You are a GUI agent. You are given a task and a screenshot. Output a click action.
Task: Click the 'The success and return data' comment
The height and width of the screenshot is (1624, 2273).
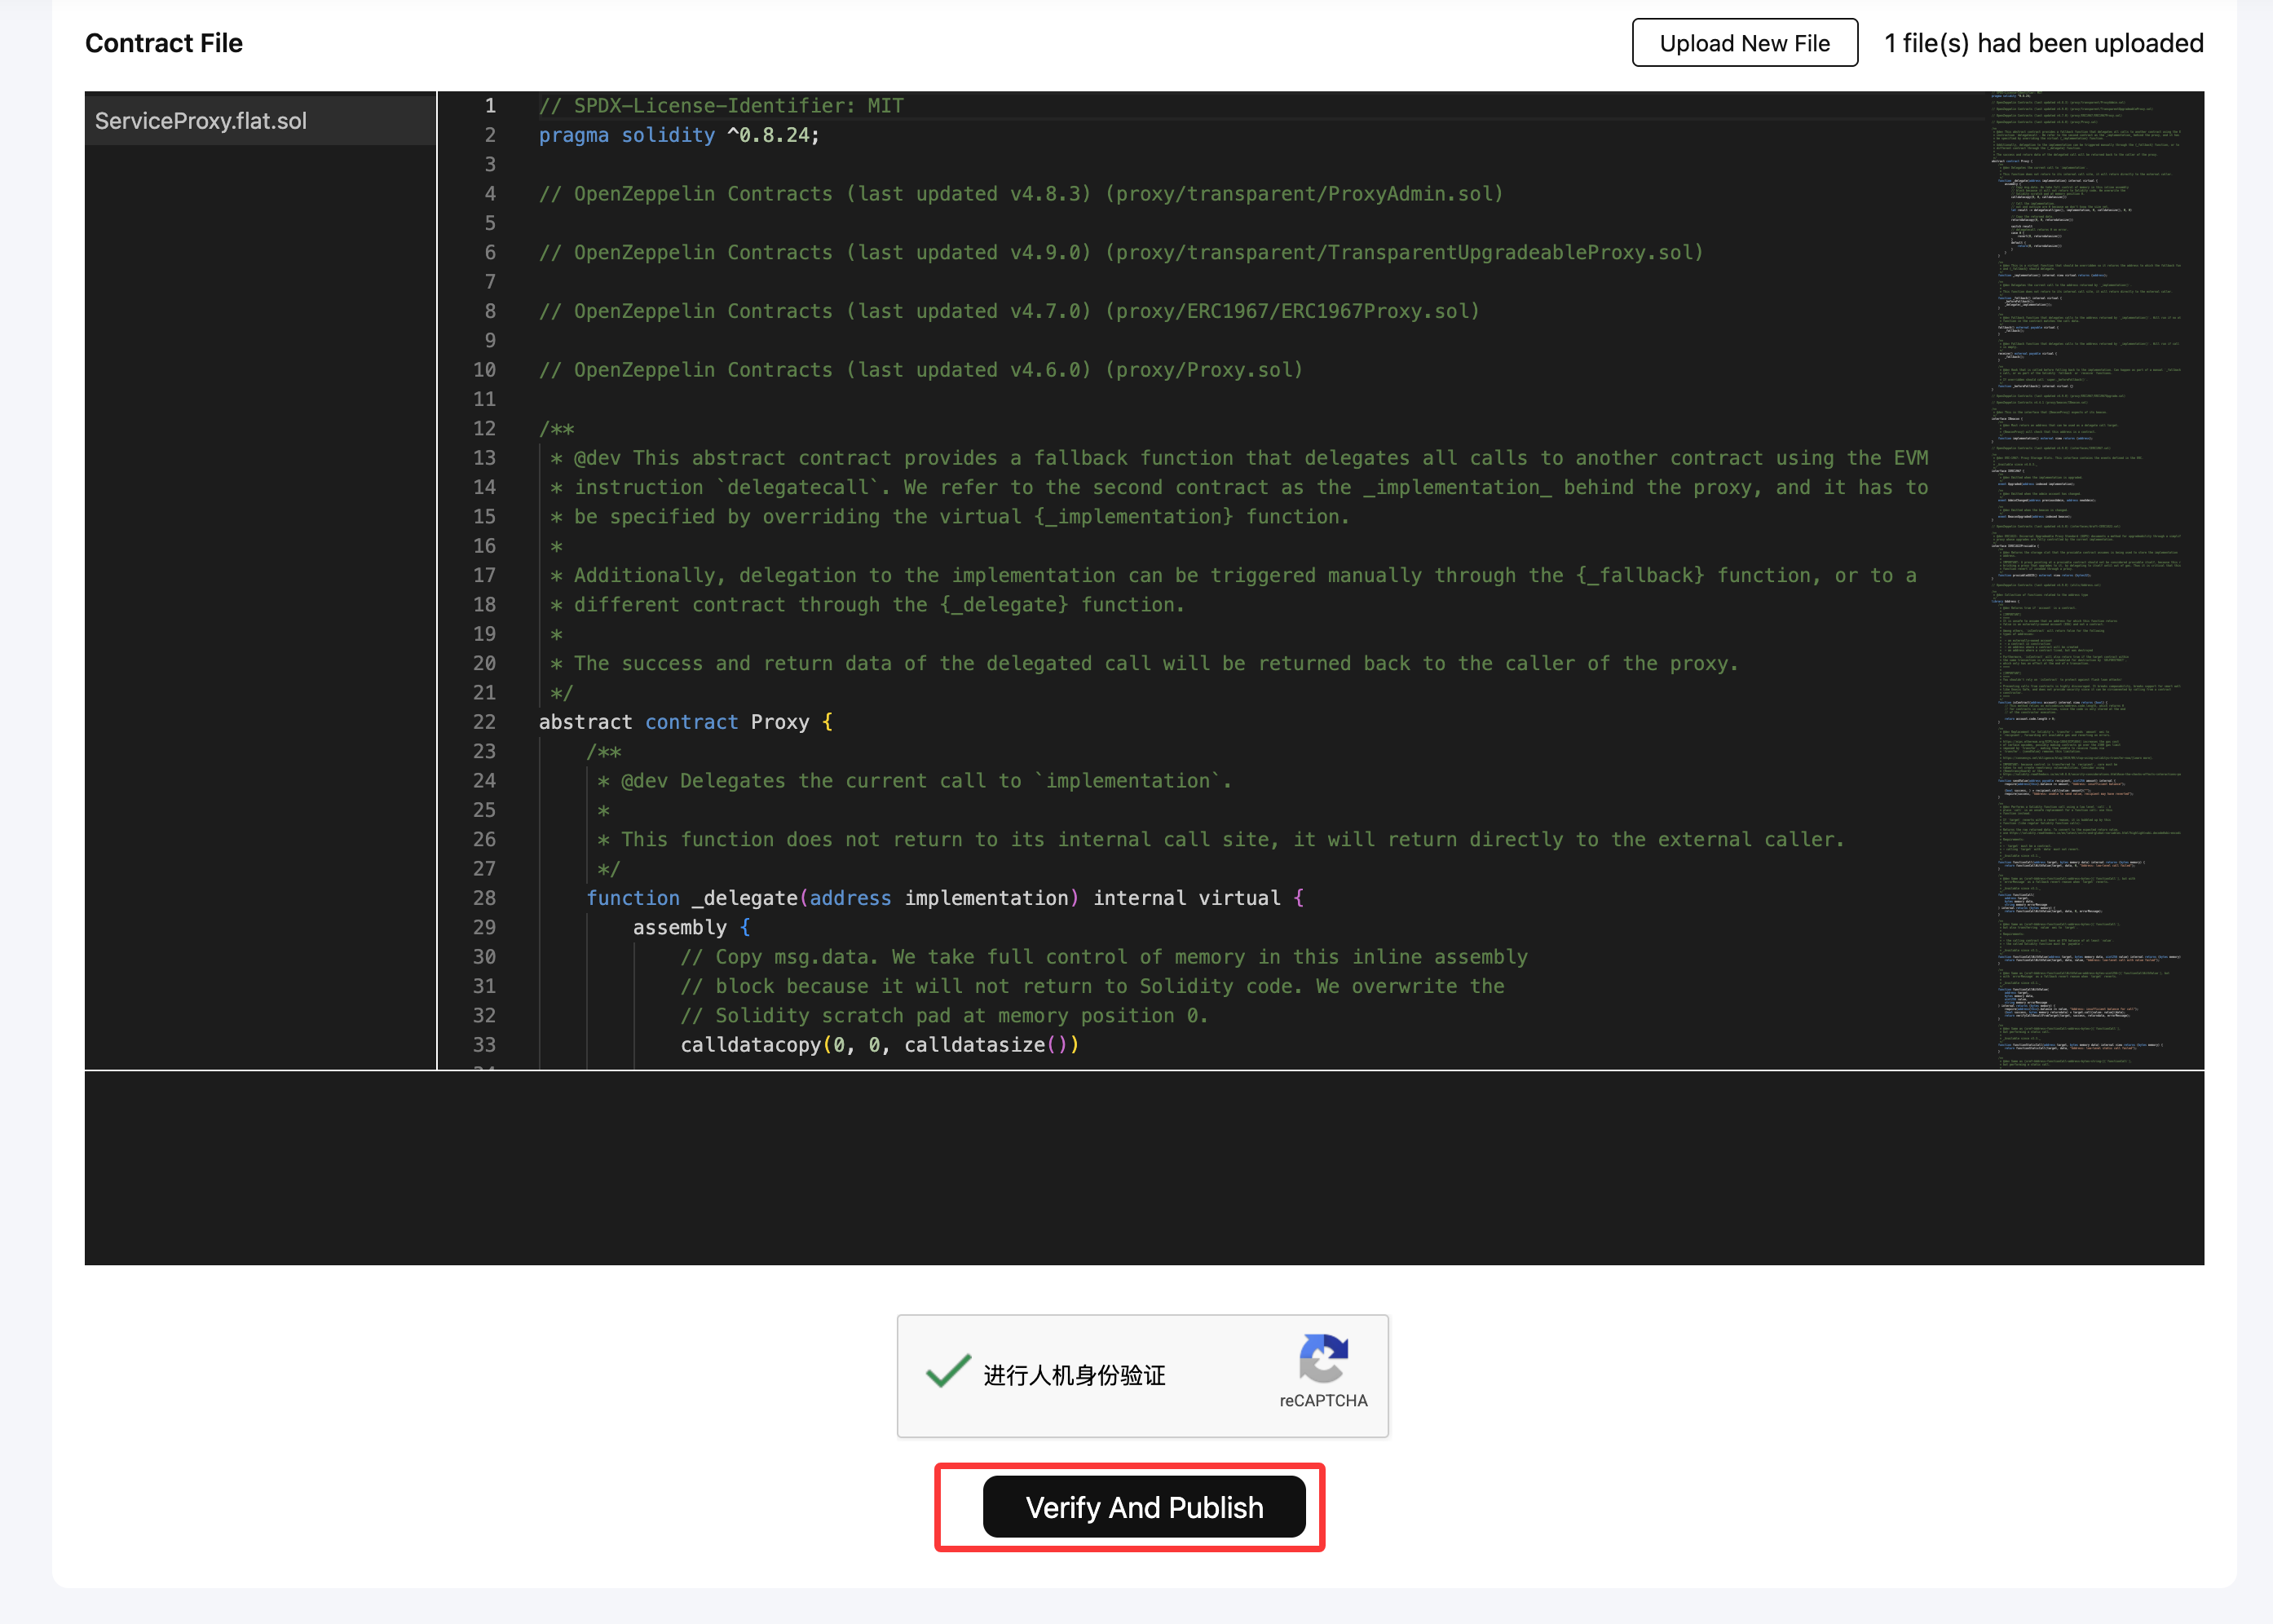tap(1144, 664)
